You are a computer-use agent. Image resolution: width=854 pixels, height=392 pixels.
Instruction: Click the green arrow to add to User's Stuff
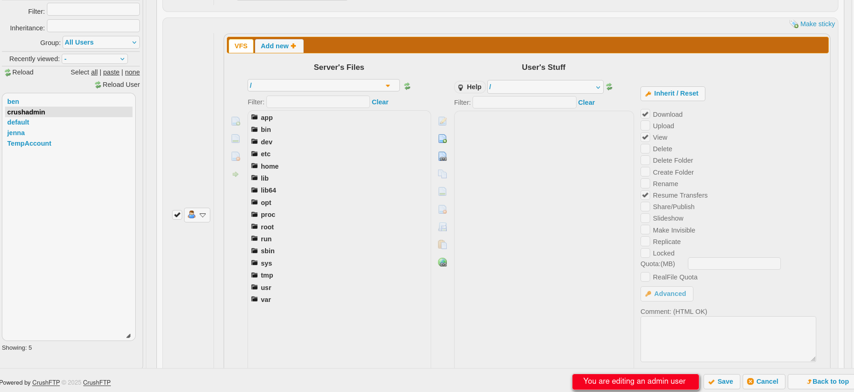point(236,174)
